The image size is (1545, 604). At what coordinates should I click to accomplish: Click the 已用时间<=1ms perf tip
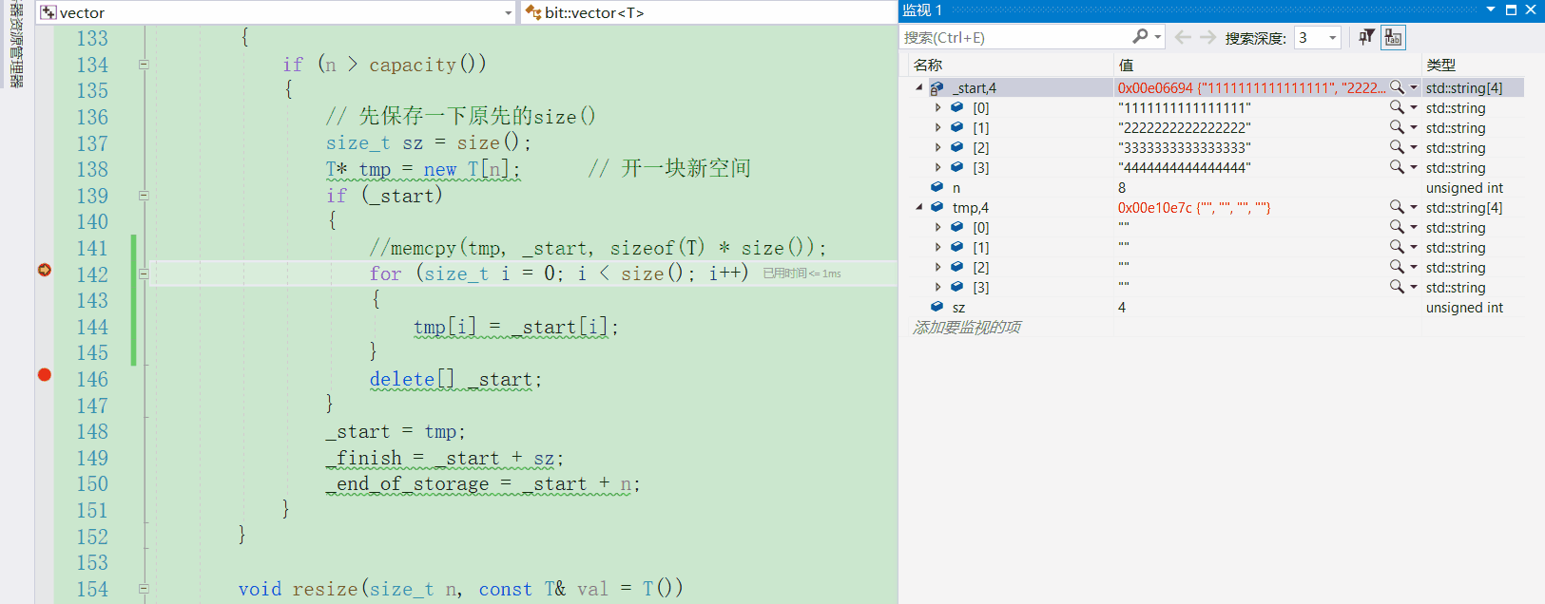click(x=801, y=274)
